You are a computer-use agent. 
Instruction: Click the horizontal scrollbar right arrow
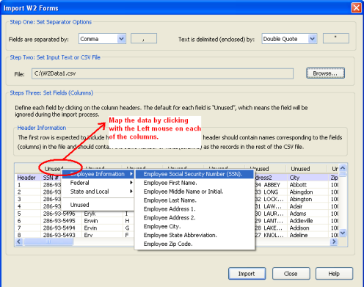point(334,241)
